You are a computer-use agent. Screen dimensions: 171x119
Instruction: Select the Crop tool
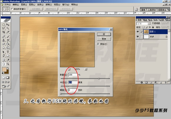(x=4, y=32)
